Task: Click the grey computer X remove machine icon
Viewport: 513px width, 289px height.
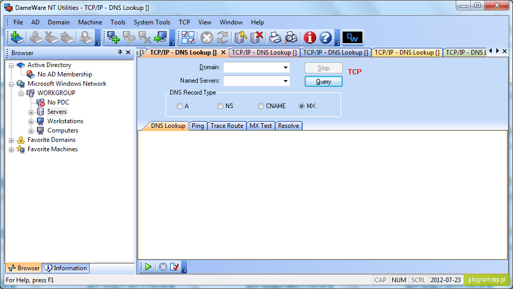Action: [145, 37]
